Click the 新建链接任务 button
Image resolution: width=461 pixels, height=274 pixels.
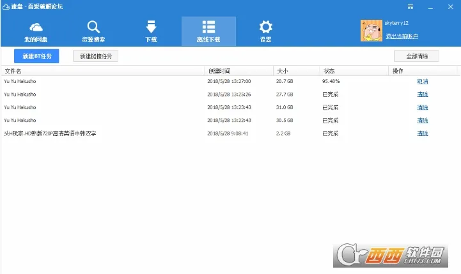point(95,56)
